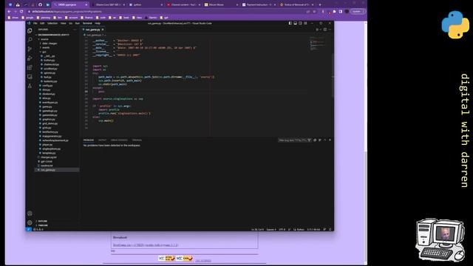Viewport: 473px width, 266px height.
Task: Collapse the source folder
Action: [44, 39]
